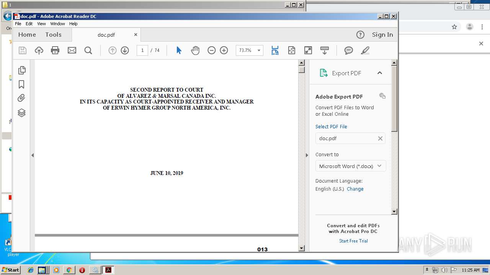Open the Chrome profile avatar icon
This screenshot has height=275, width=490.
tap(470, 27)
